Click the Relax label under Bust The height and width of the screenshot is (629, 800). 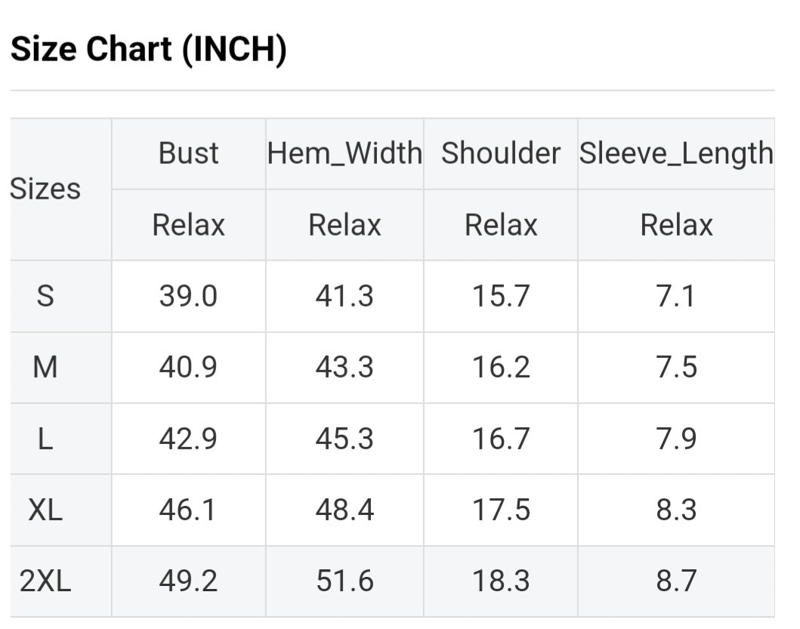188,225
